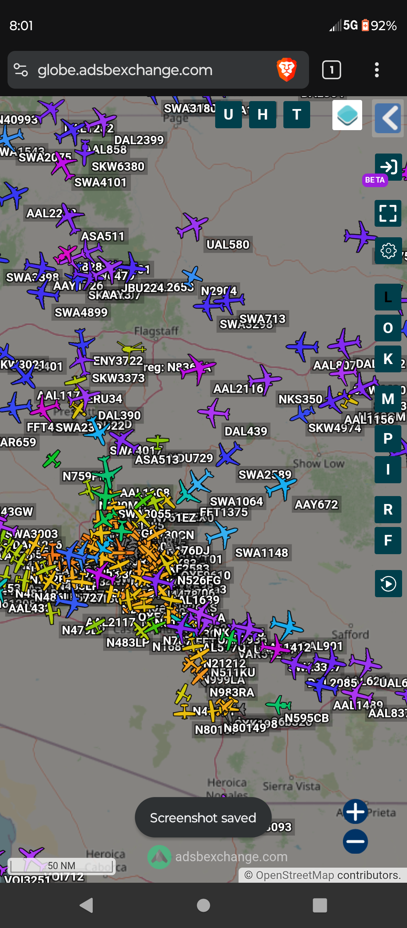The image size is (407, 928).
Task: Select SWA4101 flight label
Action: [100, 182]
